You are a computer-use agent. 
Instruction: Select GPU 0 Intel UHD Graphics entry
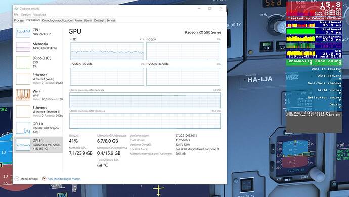38,128
